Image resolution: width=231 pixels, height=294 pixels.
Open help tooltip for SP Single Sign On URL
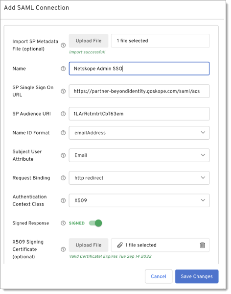point(63,91)
